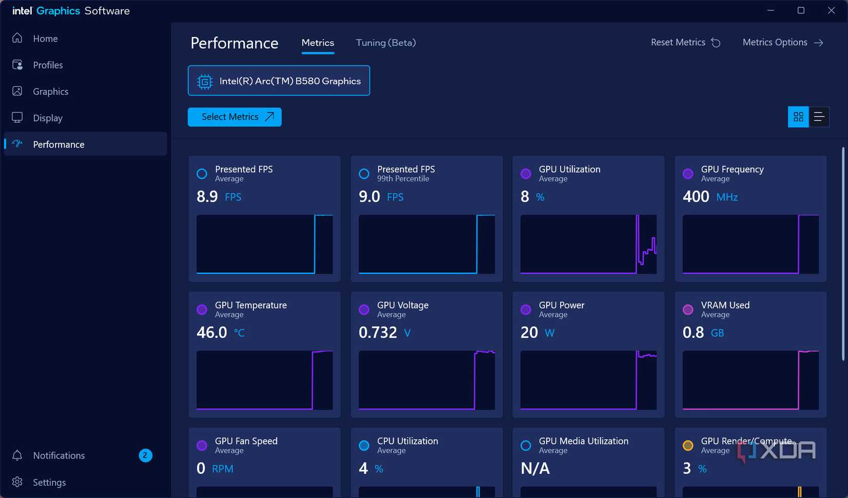Toggle the Presented FPS metric indicator
This screenshot has width=848, height=498.
click(201, 174)
